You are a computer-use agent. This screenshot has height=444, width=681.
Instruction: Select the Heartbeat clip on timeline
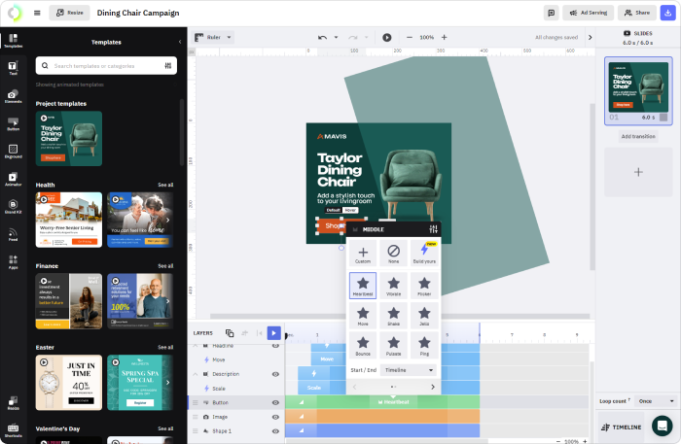393,402
